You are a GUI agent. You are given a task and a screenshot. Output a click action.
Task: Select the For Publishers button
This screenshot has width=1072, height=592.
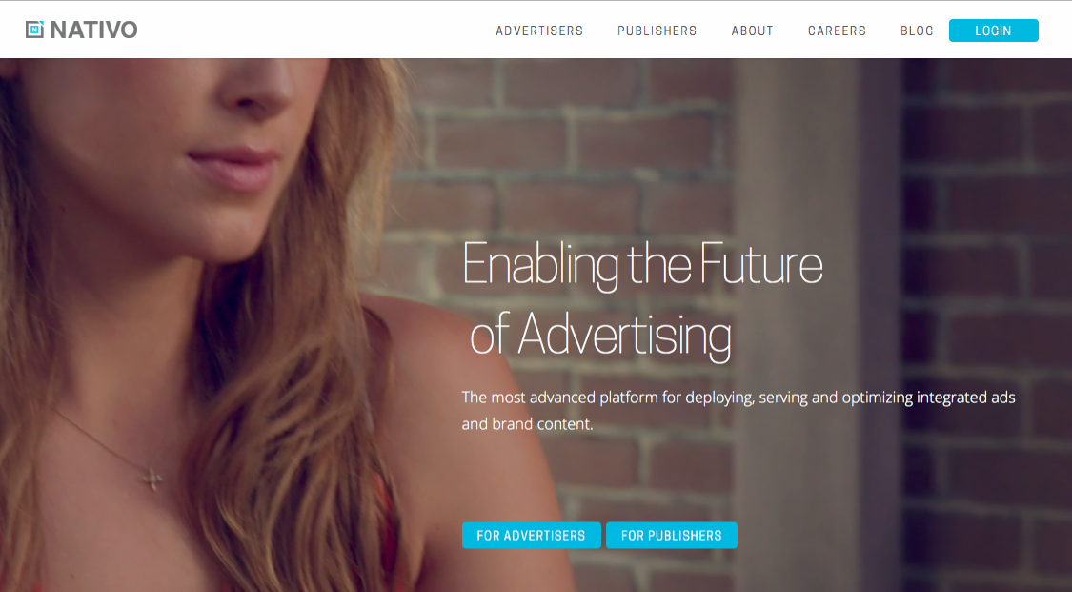tap(672, 535)
